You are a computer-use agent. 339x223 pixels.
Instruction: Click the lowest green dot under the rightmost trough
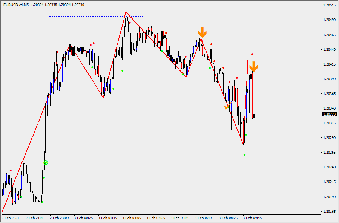pyautogui.click(x=244, y=154)
